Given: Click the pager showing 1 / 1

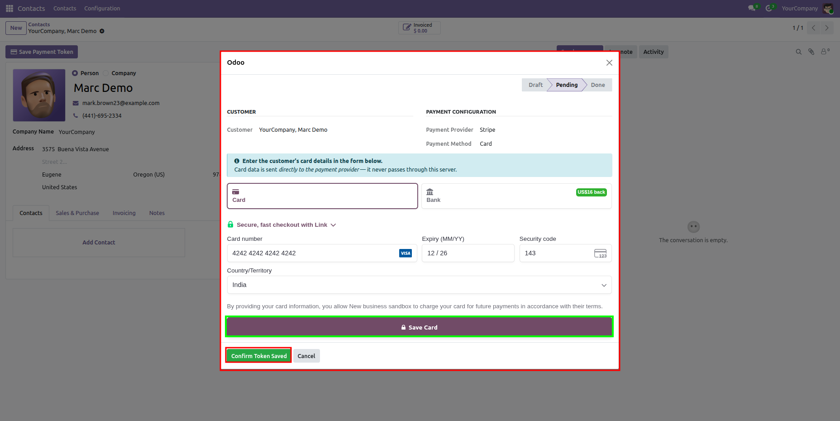Looking at the screenshot, I should [x=798, y=28].
